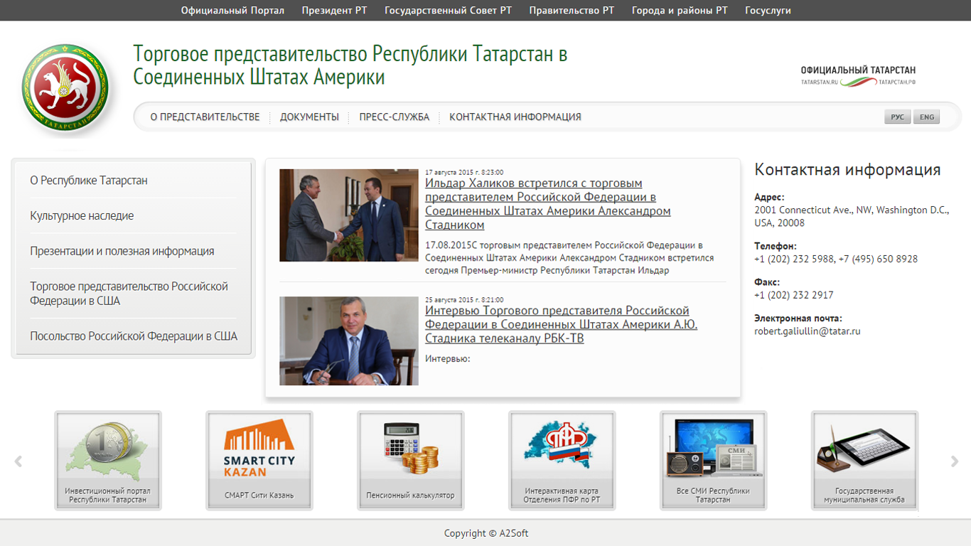Click the handshake news photo thumbnail
The height and width of the screenshot is (546, 971).
pos(348,215)
